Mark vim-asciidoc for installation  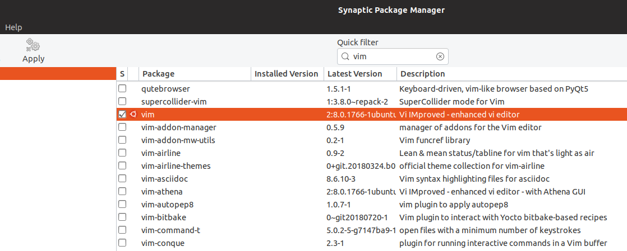pos(122,178)
